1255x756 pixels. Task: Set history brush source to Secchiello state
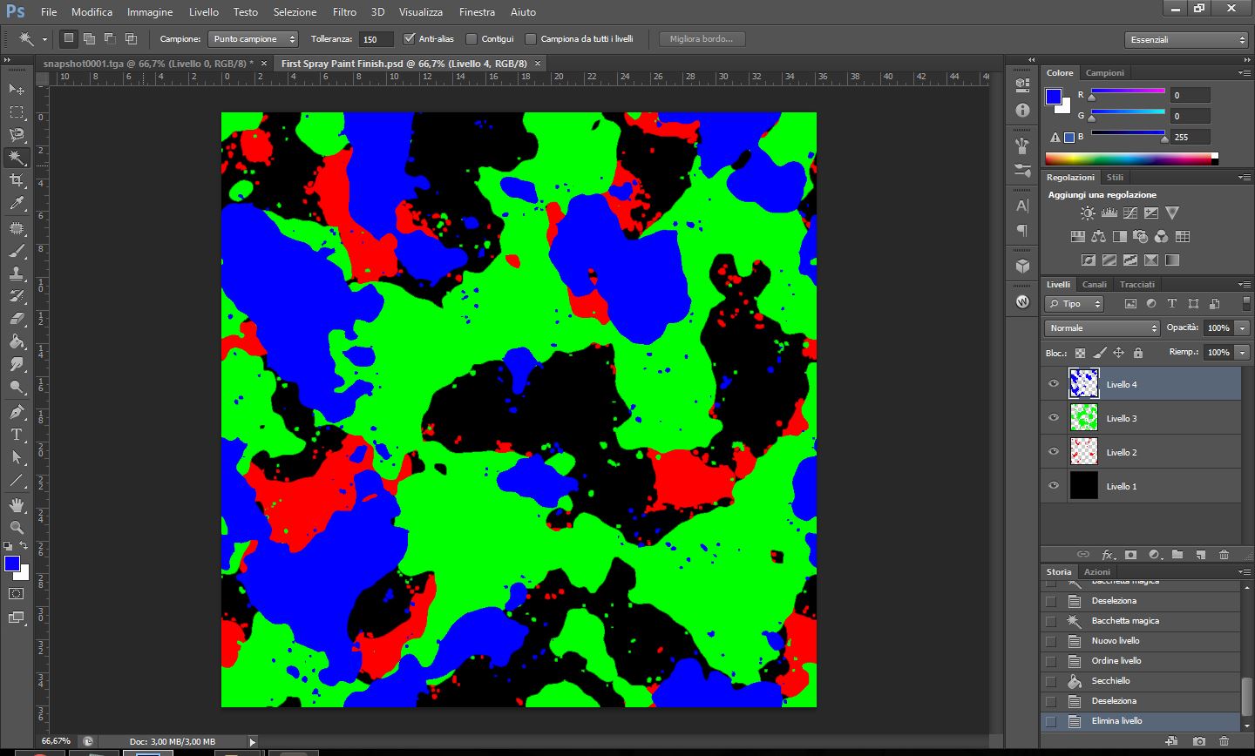(1051, 681)
